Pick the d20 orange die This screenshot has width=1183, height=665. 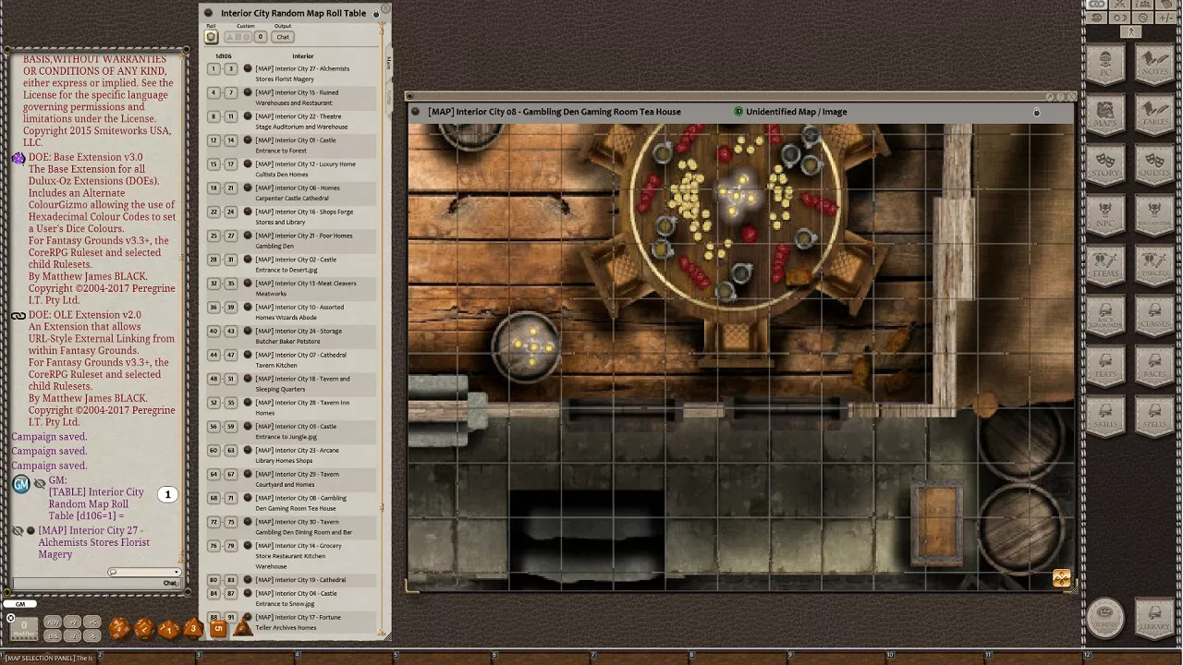click(119, 628)
